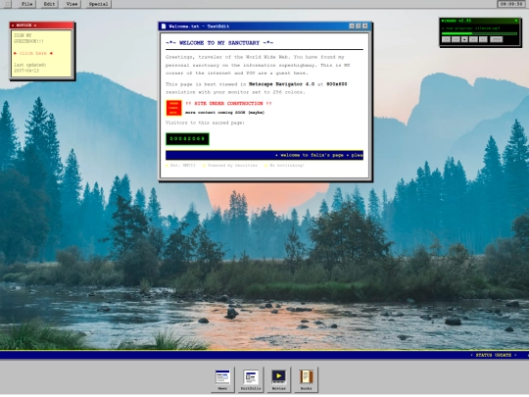Click 'Visitors to this sacred page' text
This screenshot has height=397, width=529.
click(x=205, y=123)
